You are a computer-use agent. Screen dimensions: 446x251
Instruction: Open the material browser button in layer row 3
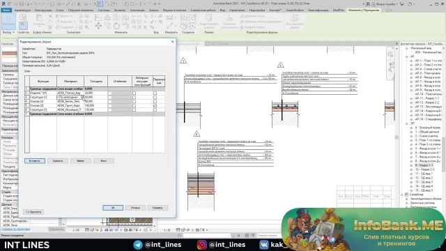coord(82,97)
